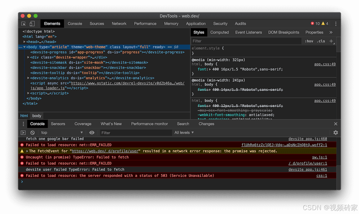Open the Coverage drawer tab
Image resolution: width=359 pixels, height=214 pixels.
83,124
